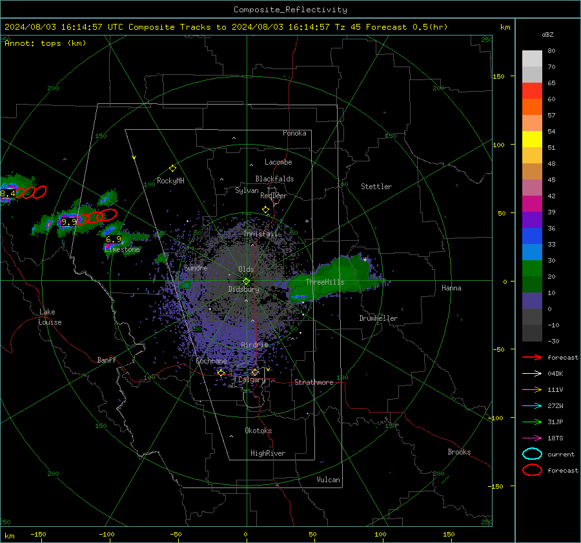
Task: Click the magenta 18TS arrow in legend
Action: (532, 438)
